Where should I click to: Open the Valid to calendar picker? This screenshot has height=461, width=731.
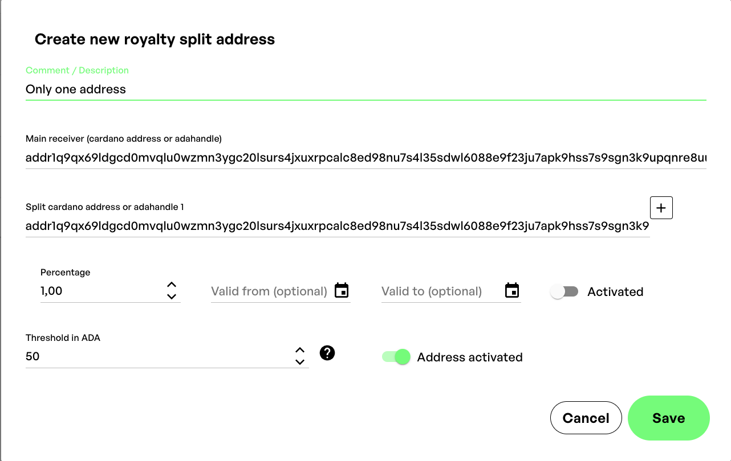pos(512,290)
